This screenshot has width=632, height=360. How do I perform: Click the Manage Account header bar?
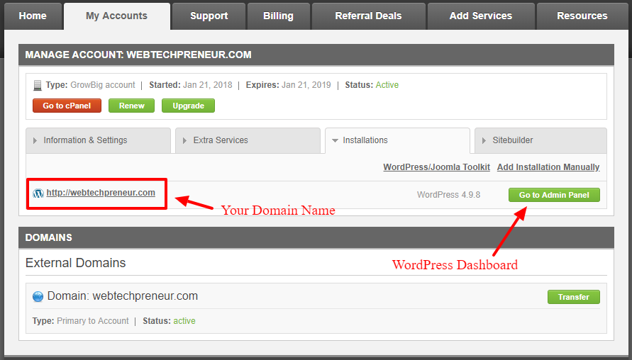(x=316, y=55)
